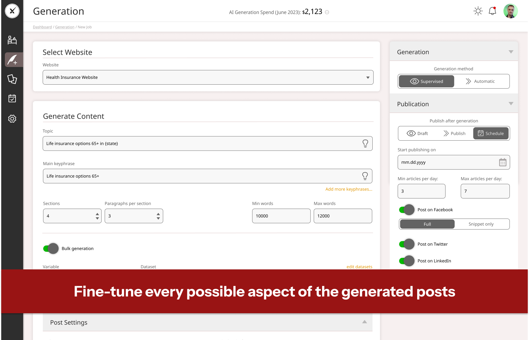Click the user profile avatar

pyautogui.click(x=510, y=11)
